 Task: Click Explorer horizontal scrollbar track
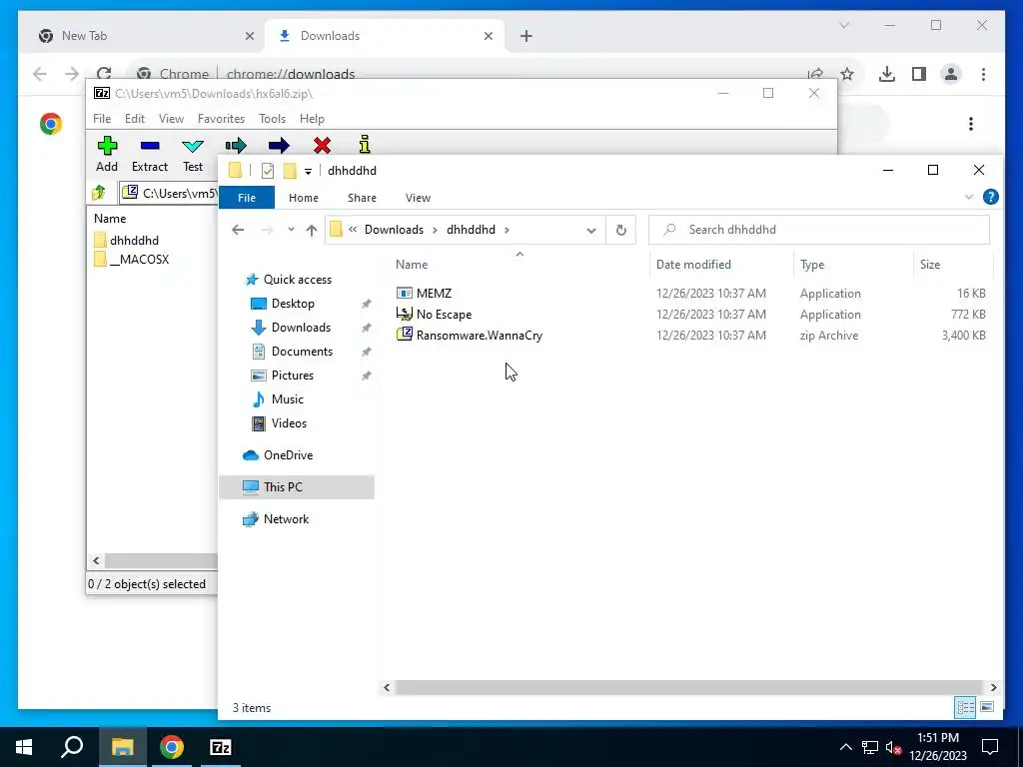pyautogui.click(x=688, y=687)
